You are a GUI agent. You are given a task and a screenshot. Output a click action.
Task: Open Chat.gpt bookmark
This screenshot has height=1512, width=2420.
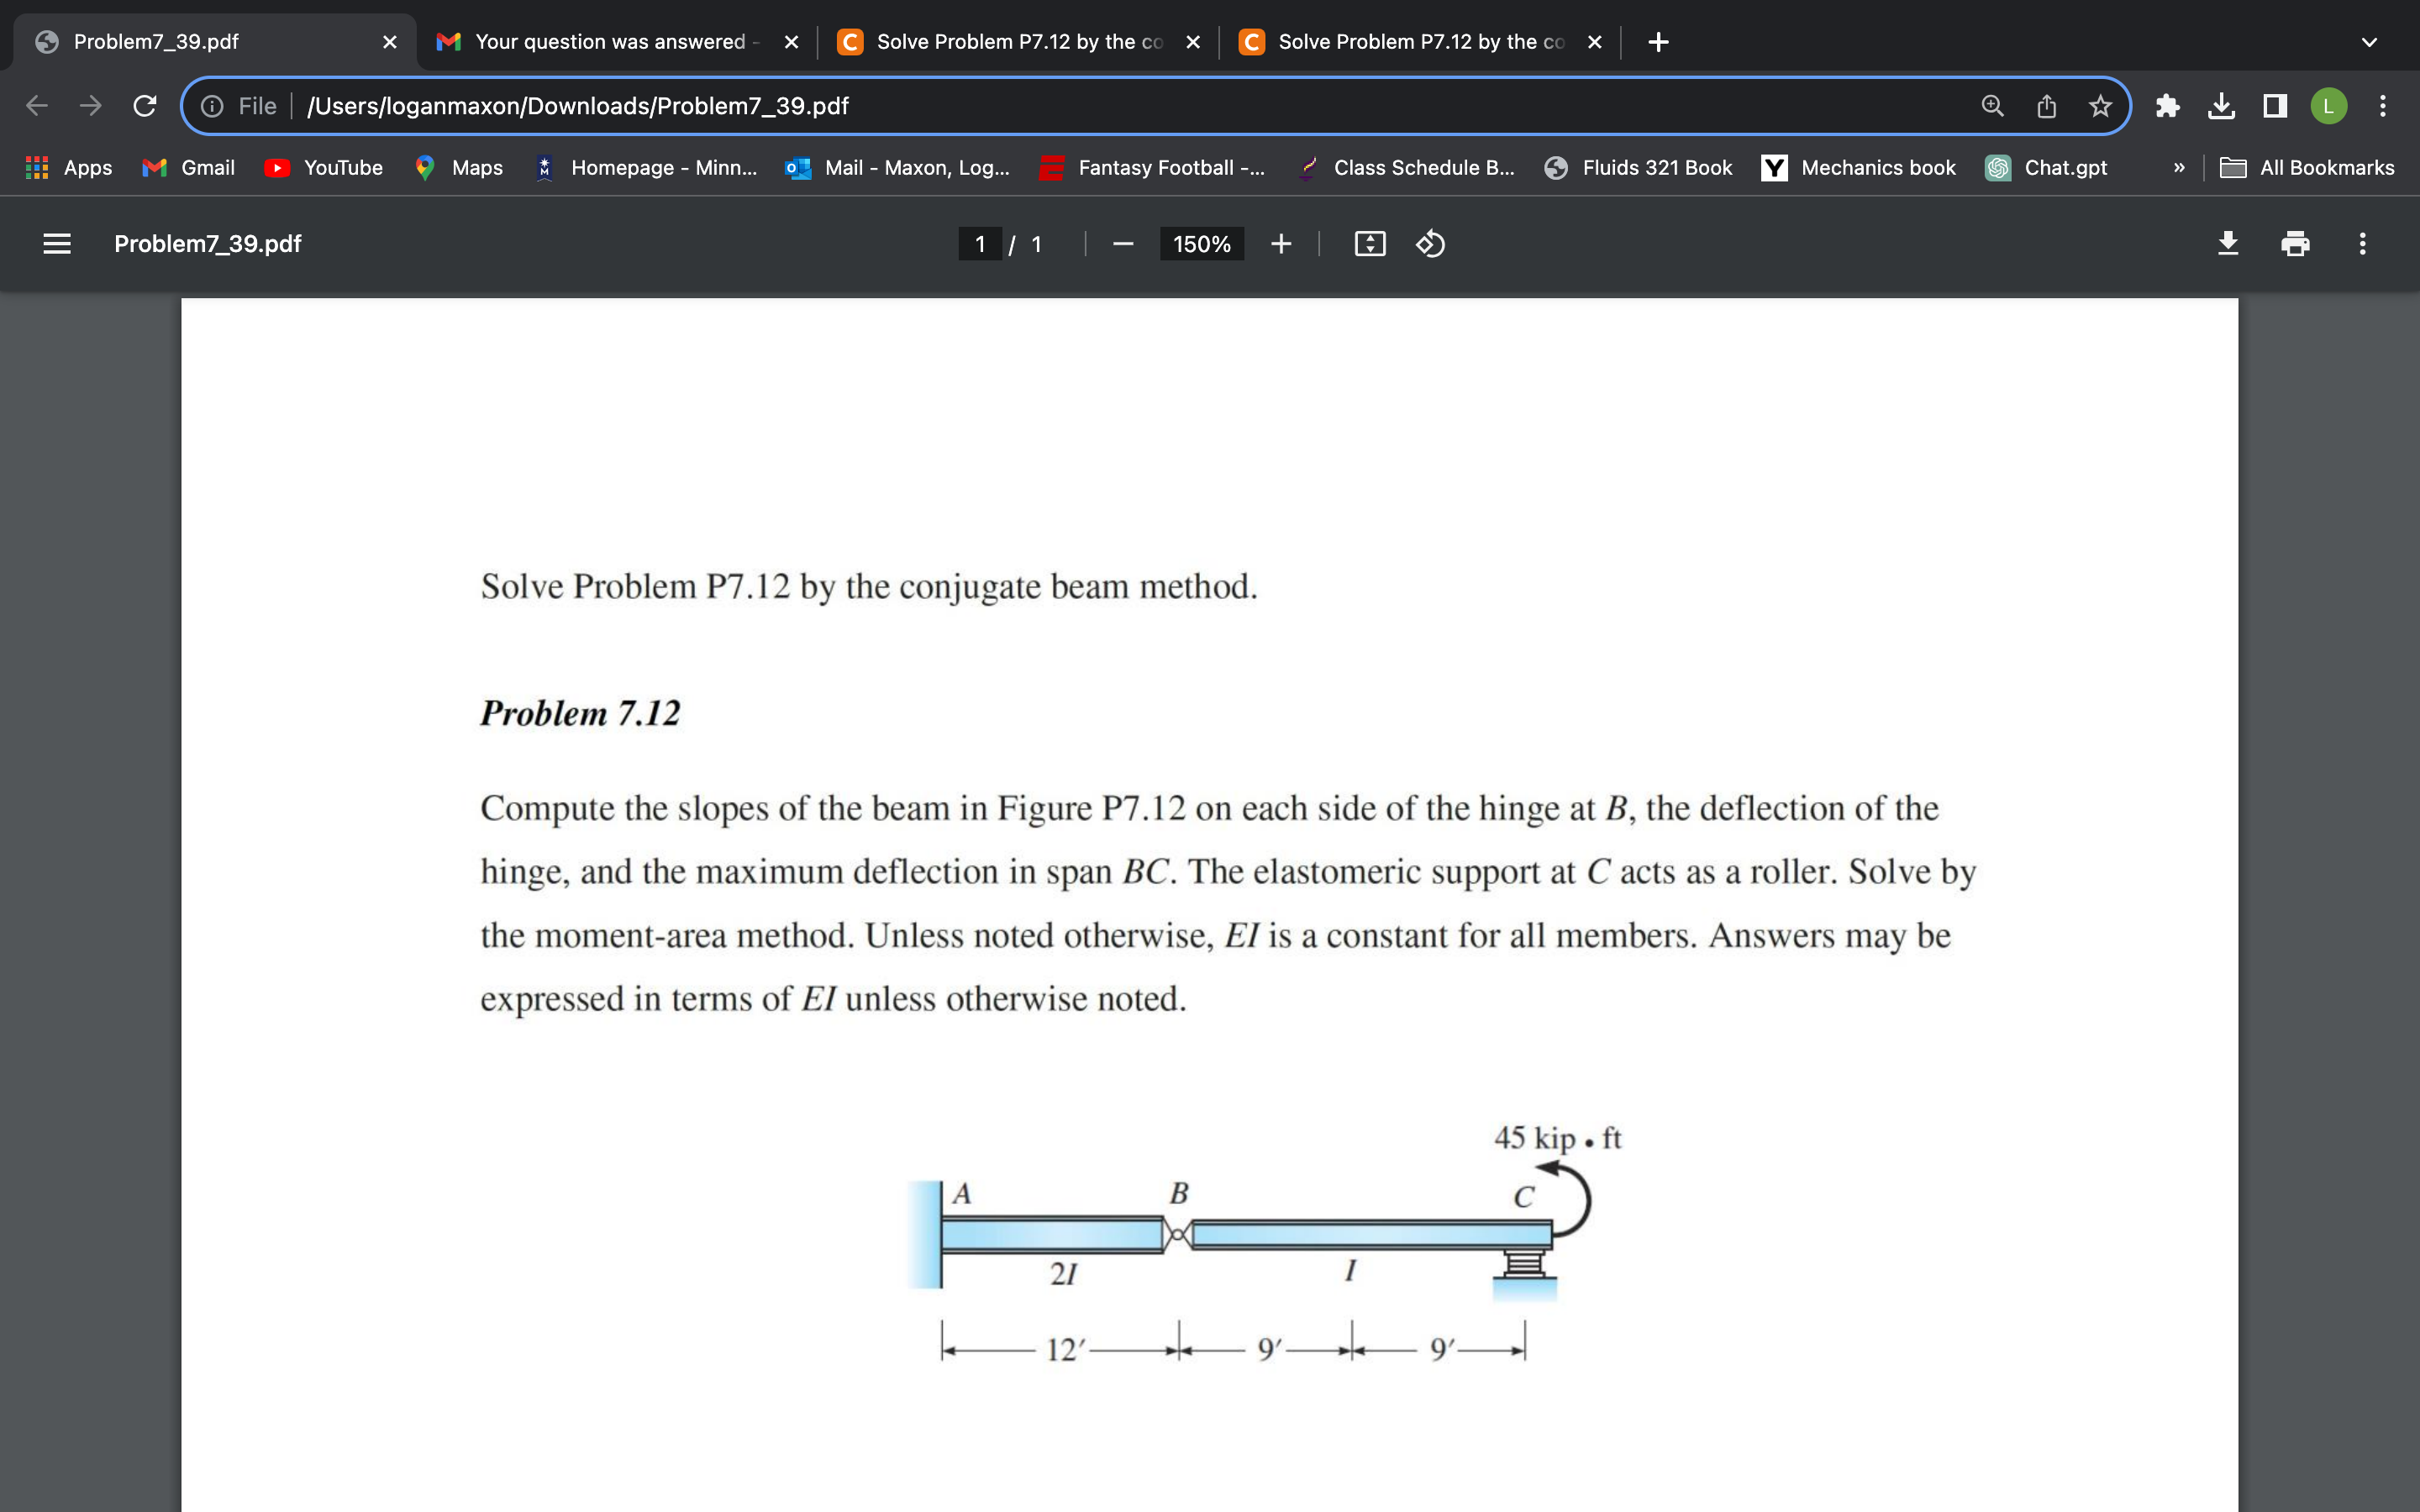tap(2047, 168)
